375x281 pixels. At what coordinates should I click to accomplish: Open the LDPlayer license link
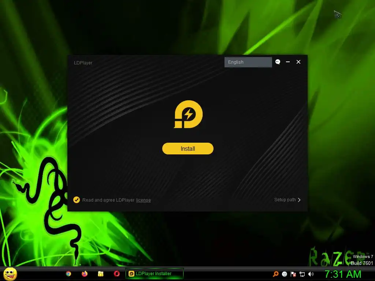click(x=144, y=200)
